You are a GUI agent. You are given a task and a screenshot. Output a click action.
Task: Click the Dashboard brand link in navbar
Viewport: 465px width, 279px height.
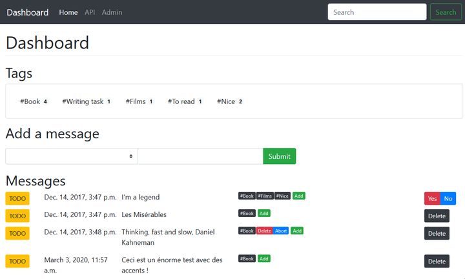(x=28, y=12)
